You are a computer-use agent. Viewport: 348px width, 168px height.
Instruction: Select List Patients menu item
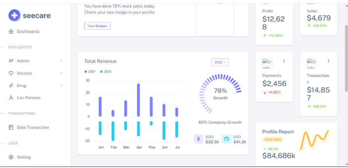(x=29, y=98)
